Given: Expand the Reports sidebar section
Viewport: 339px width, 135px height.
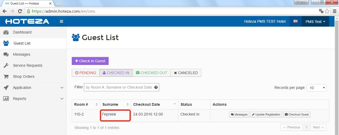Looking at the screenshot, I should point(33,99).
